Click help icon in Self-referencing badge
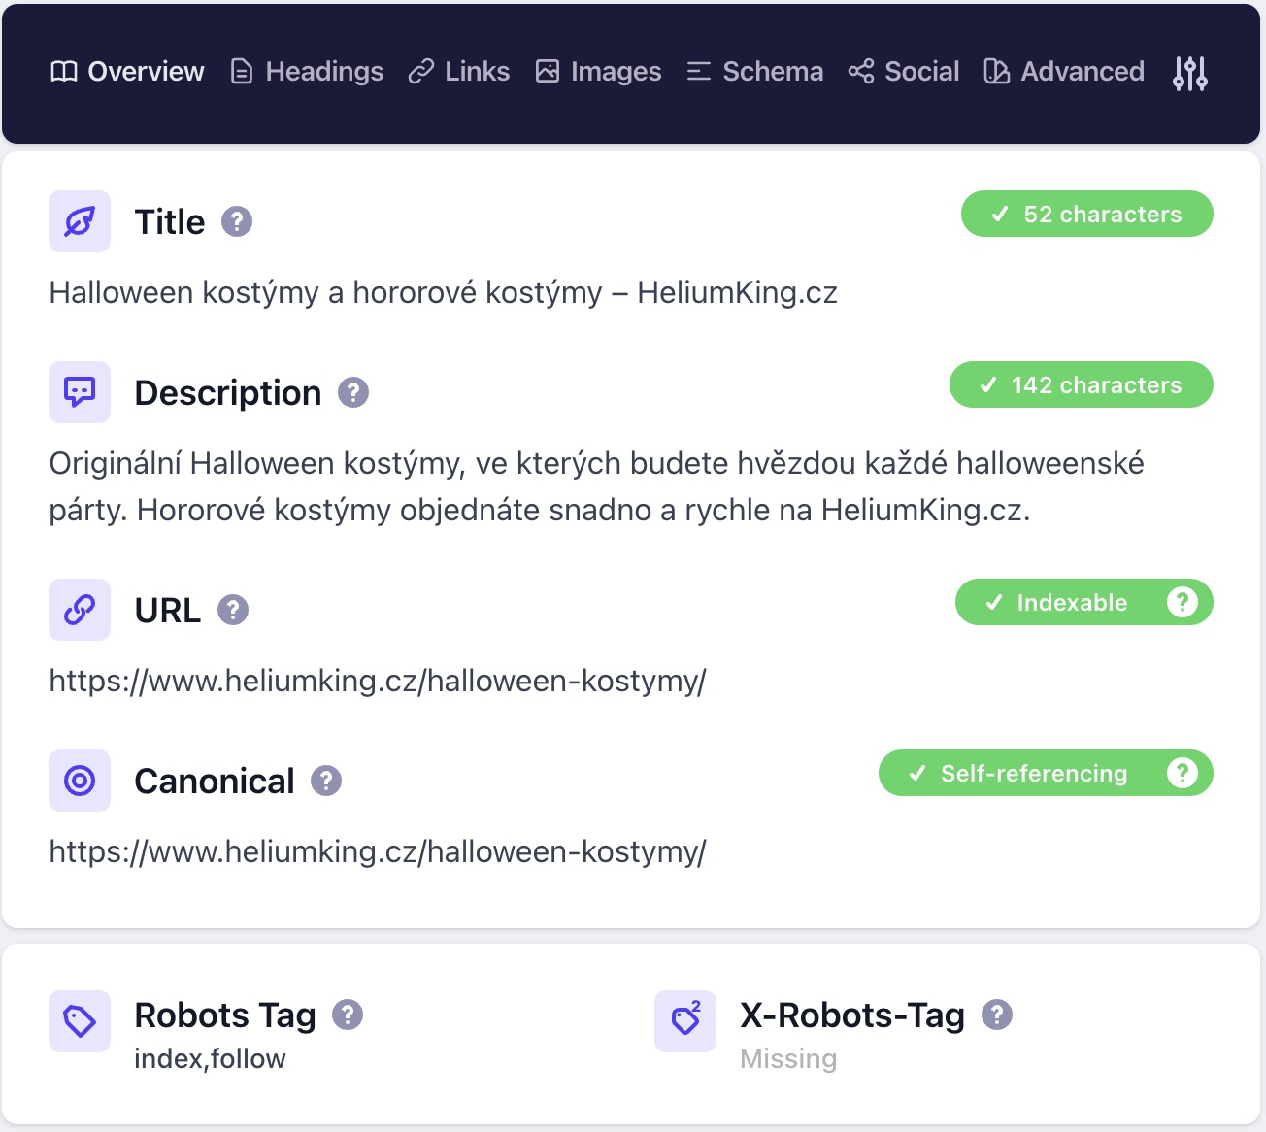The width and height of the screenshot is (1266, 1132). [x=1183, y=773]
